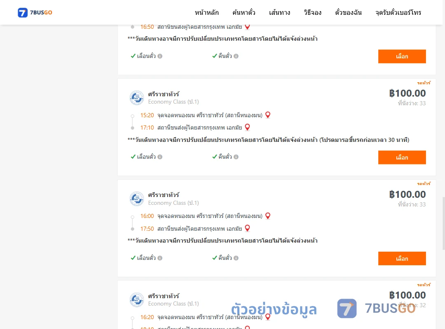Open map pin for 16:00 หนองมน stop

[268, 216]
